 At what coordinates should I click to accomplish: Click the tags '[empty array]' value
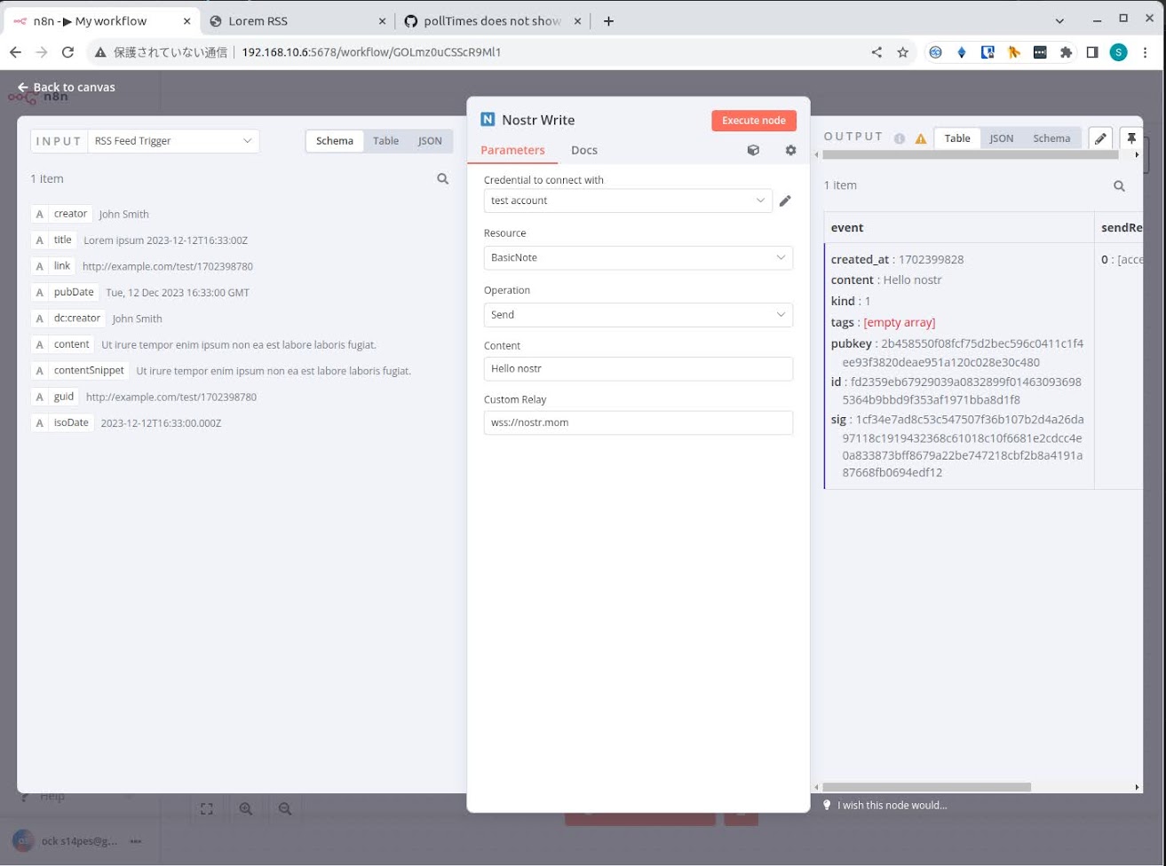(x=899, y=323)
